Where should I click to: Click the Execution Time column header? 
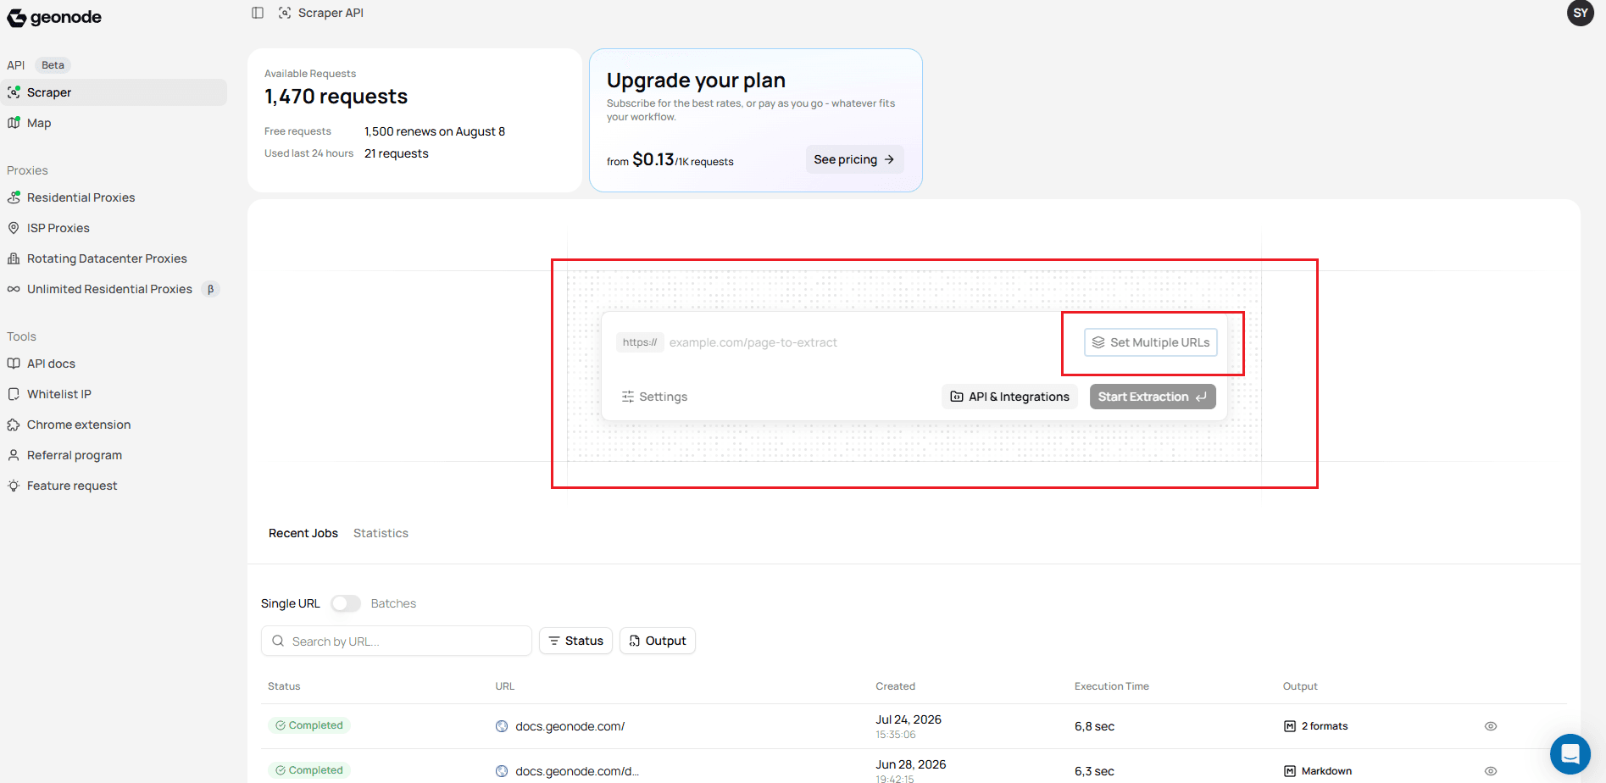tap(1112, 686)
